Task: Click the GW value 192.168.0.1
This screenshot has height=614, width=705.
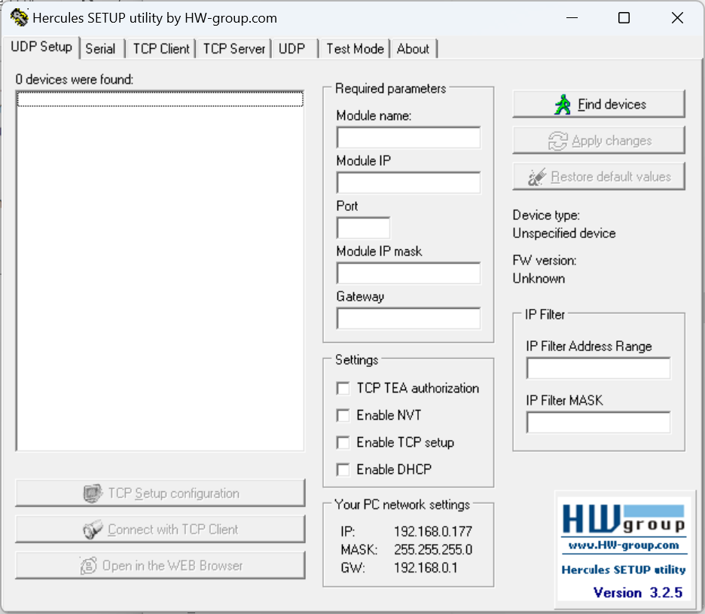Action: pos(426,568)
